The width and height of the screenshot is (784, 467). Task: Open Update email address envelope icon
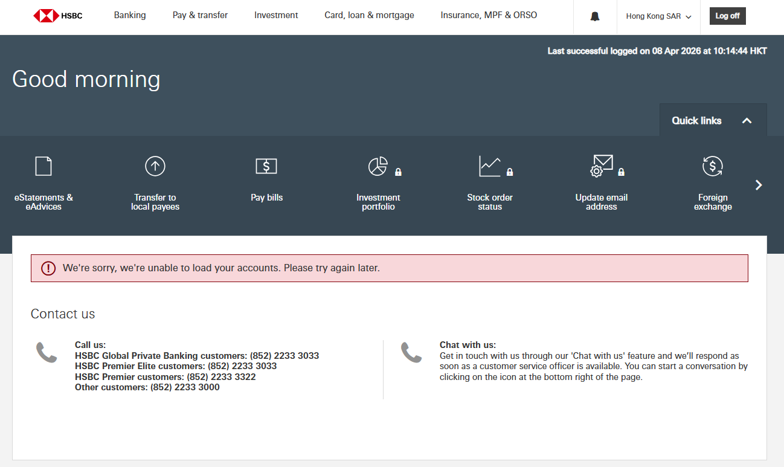tap(601, 166)
